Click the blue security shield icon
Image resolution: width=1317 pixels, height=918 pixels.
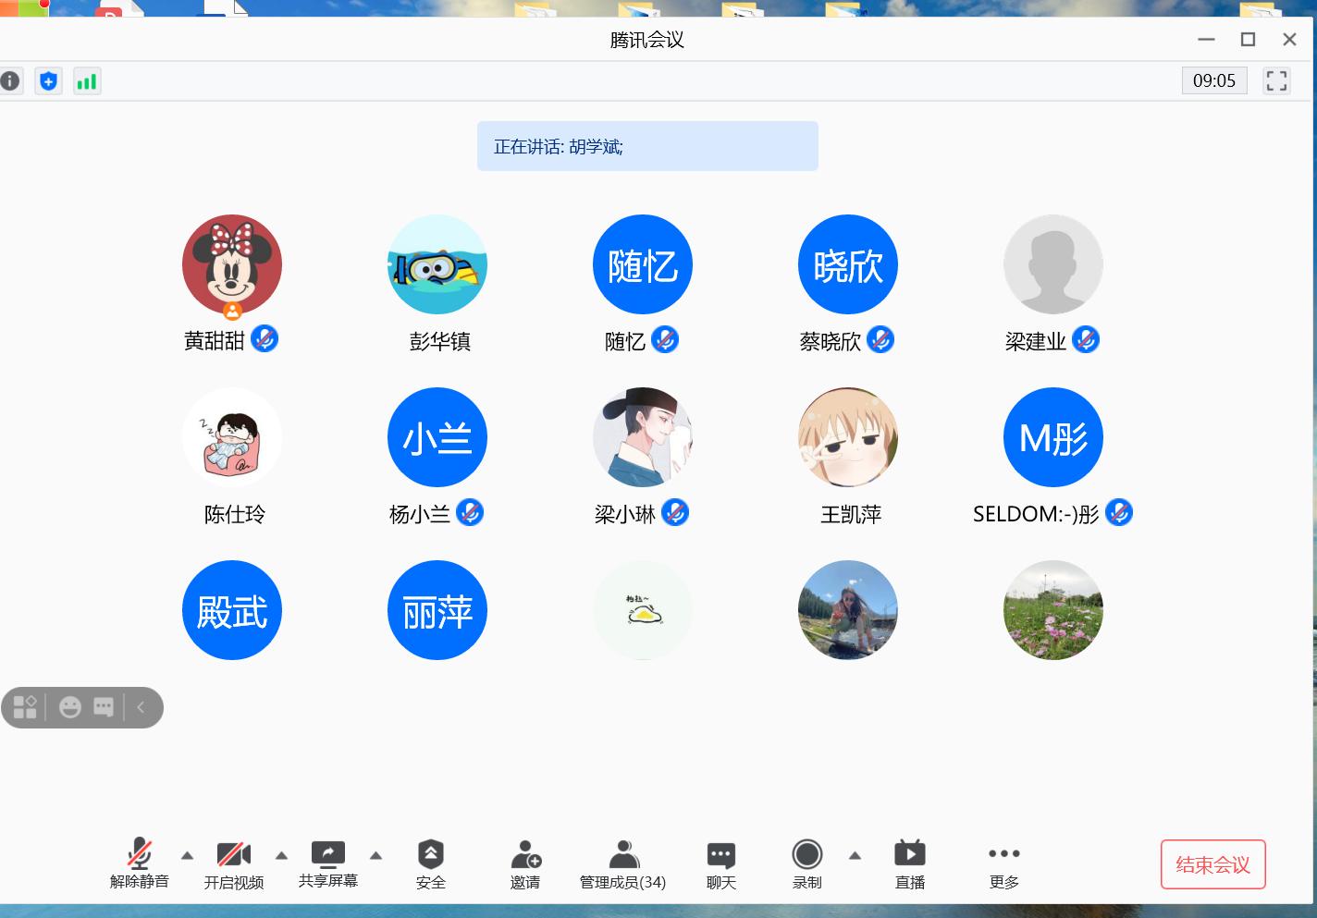tap(49, 81)
